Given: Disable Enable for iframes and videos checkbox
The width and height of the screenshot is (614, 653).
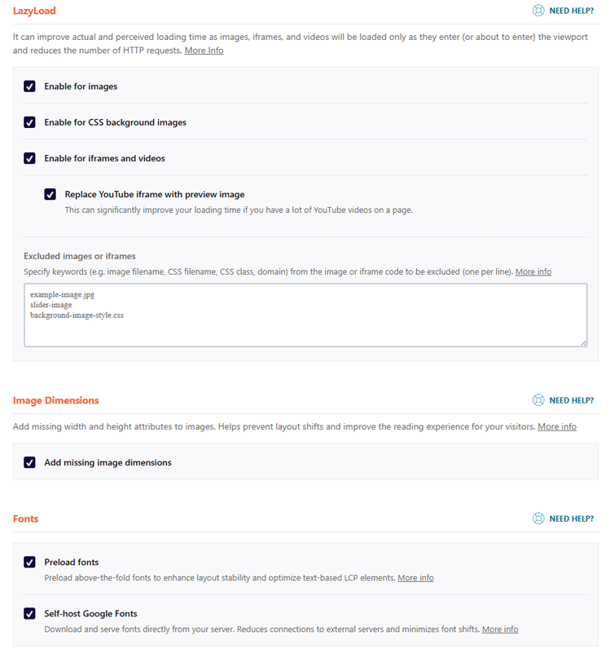Looking at the screenshot, I should (x=29, y=158).
